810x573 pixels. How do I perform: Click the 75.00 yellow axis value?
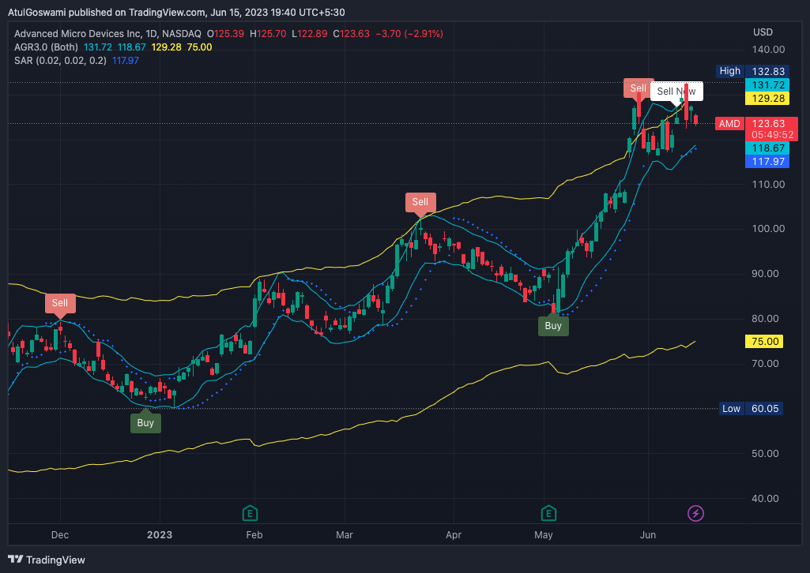tap(764, 342)
